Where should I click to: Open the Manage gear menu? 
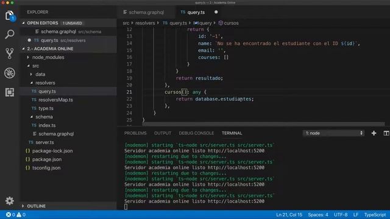[10, 201]
